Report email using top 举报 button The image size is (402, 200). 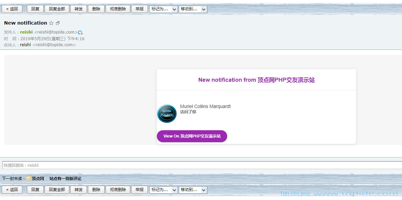pos(140,9)
